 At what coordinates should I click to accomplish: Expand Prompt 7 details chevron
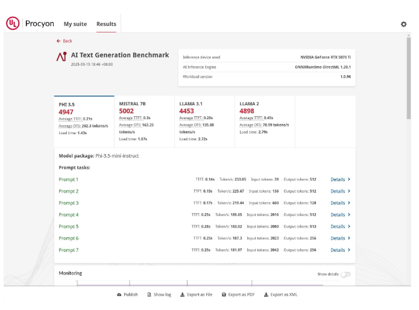349,250
